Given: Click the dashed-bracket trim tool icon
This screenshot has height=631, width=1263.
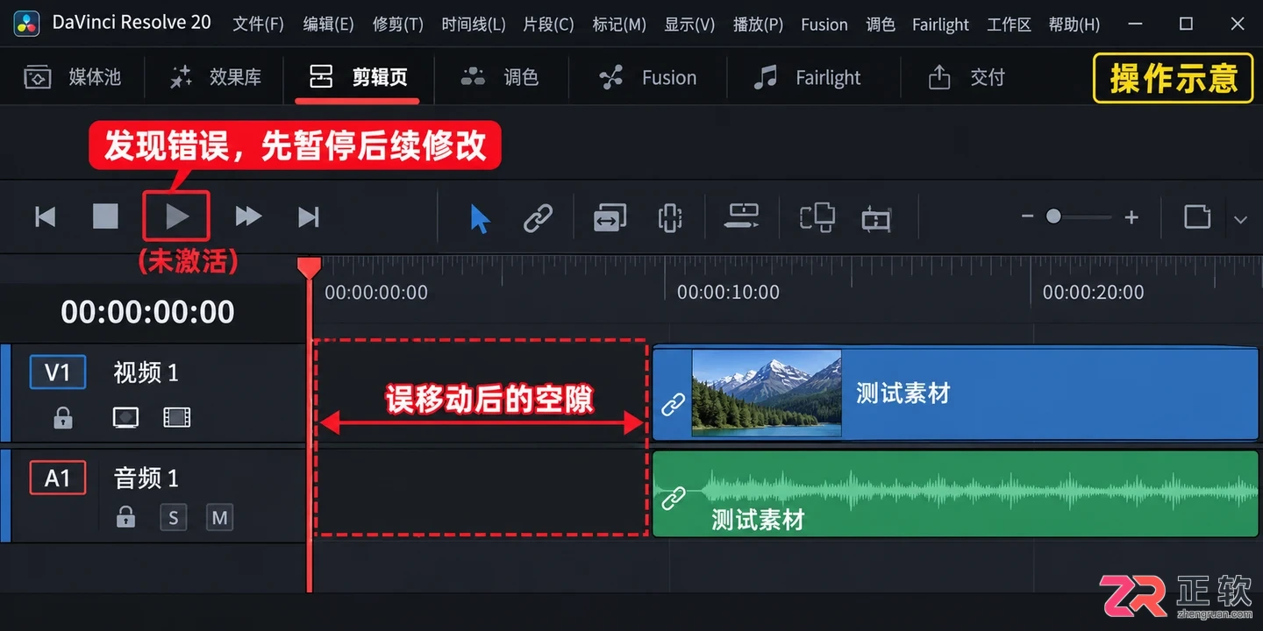Looking at the screenshot, I should pos(670,217).
